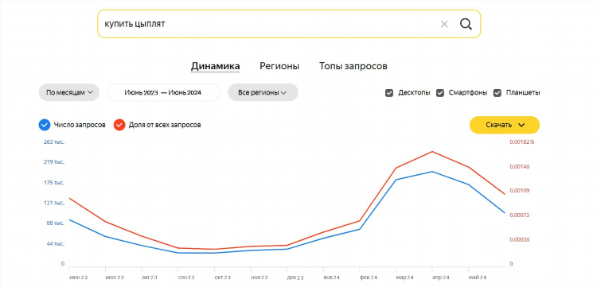Click the right axis value '0,00146'

pyautogui.click(x=519, y=167)
